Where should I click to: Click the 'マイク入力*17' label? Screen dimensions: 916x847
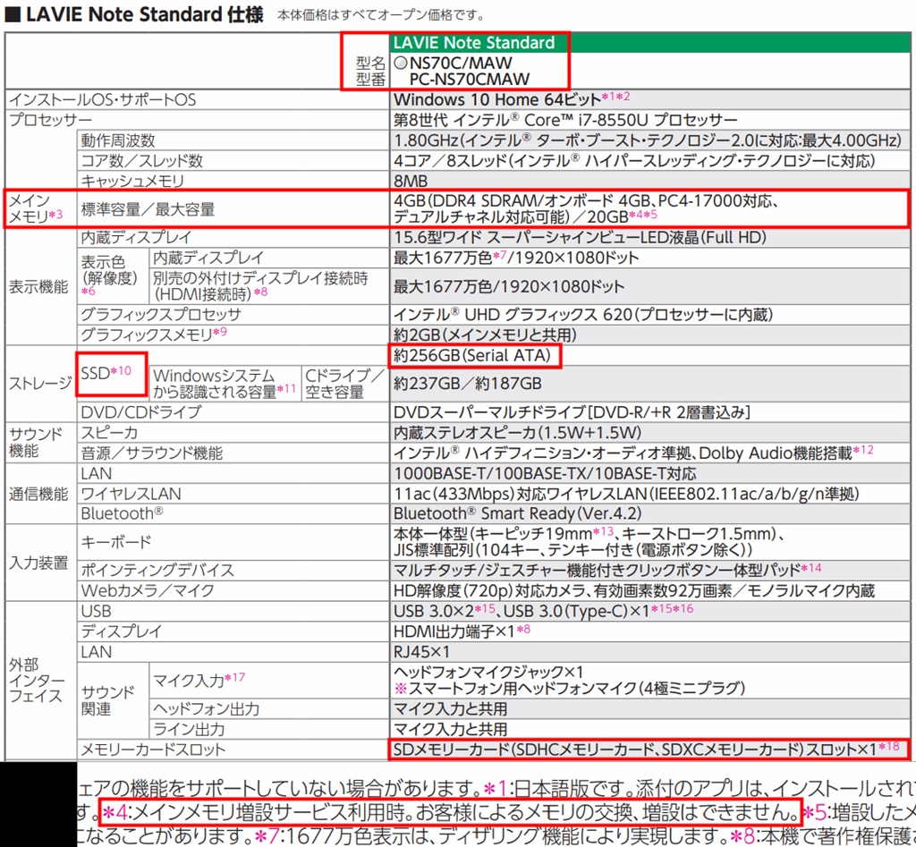(x=199, y=680)
